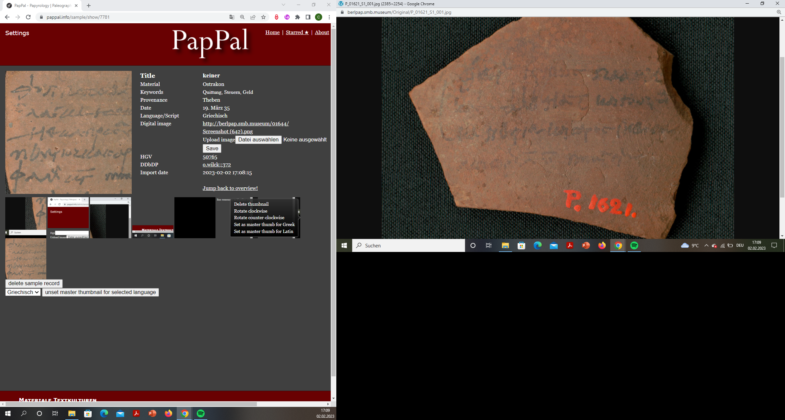
Task: Click Datei auswählen to choose a file
Action: pos(258,140)
